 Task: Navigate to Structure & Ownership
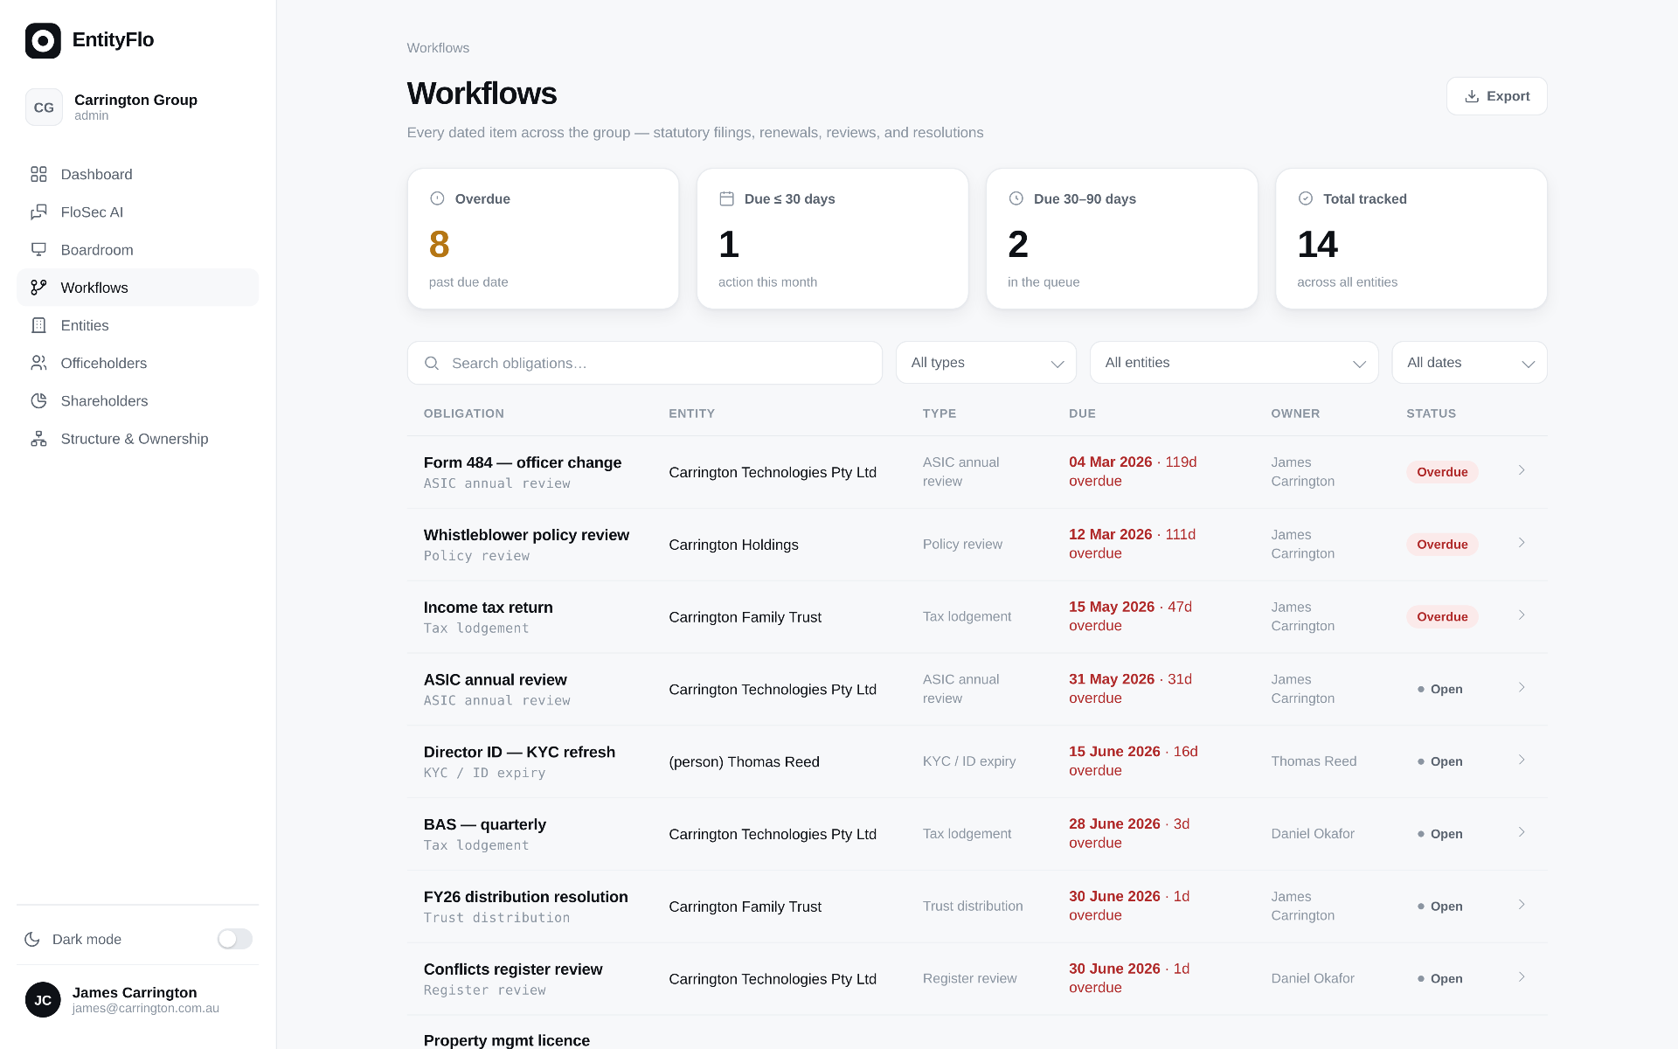[x=137, y=438]
